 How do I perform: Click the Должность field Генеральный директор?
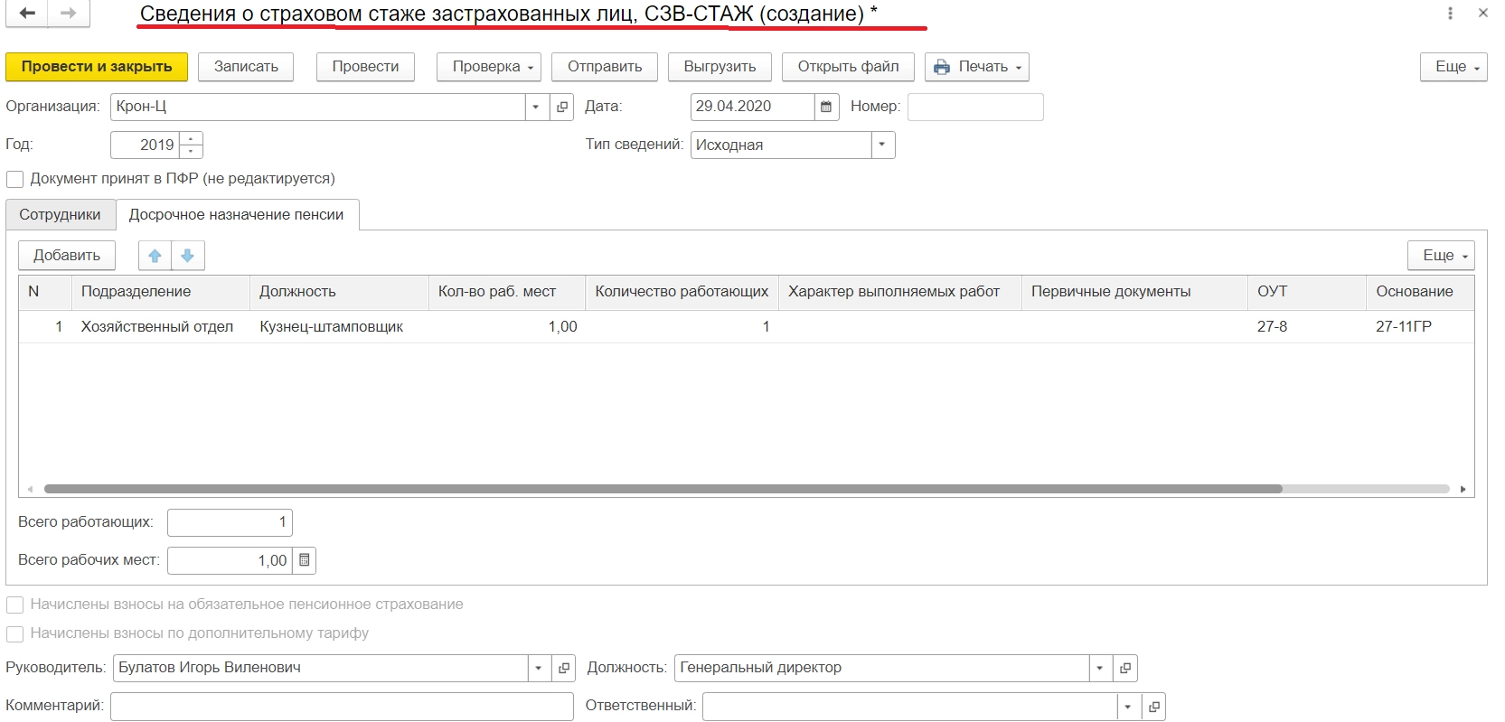[882, 668]
